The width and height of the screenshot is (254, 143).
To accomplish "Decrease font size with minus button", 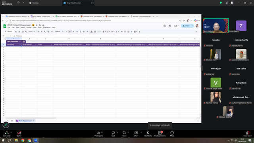I will (67, 32).
